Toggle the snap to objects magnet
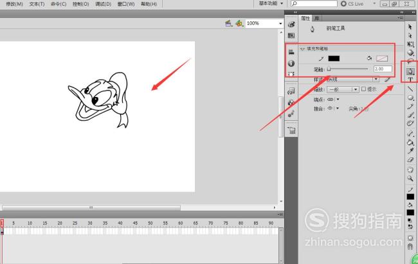 (410, 247)
